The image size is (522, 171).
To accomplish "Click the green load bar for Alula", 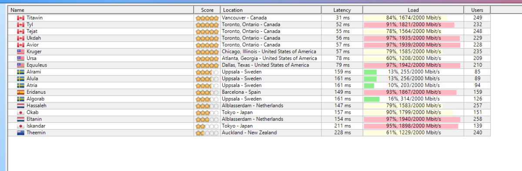I will [370, 79].
